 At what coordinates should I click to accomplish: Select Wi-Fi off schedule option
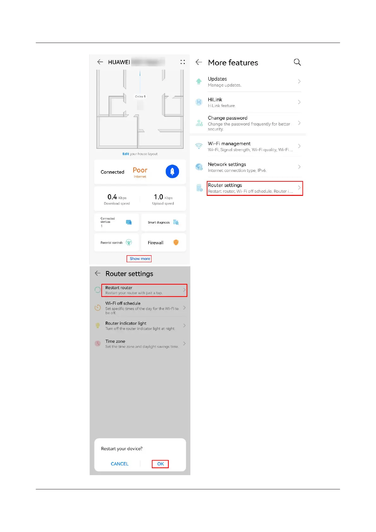tap(140, 308)
